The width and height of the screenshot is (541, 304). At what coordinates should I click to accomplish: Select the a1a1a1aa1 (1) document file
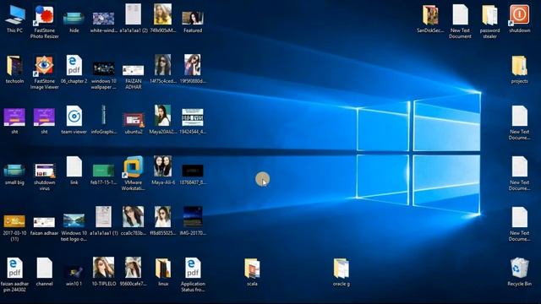[103, 217]
